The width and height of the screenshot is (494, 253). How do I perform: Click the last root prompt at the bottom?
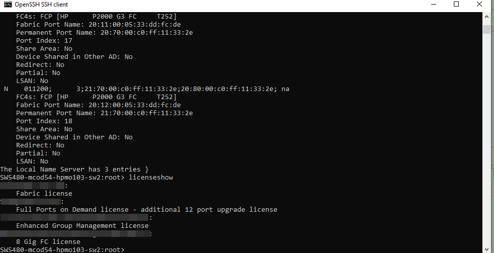click(x=62, y=249)
